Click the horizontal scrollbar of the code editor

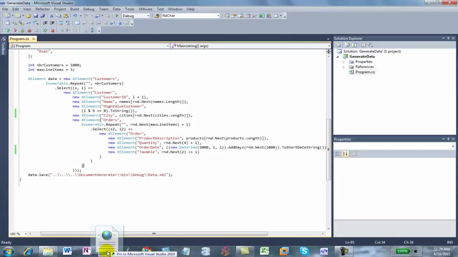pyautogui.click(x=154, y=234)
